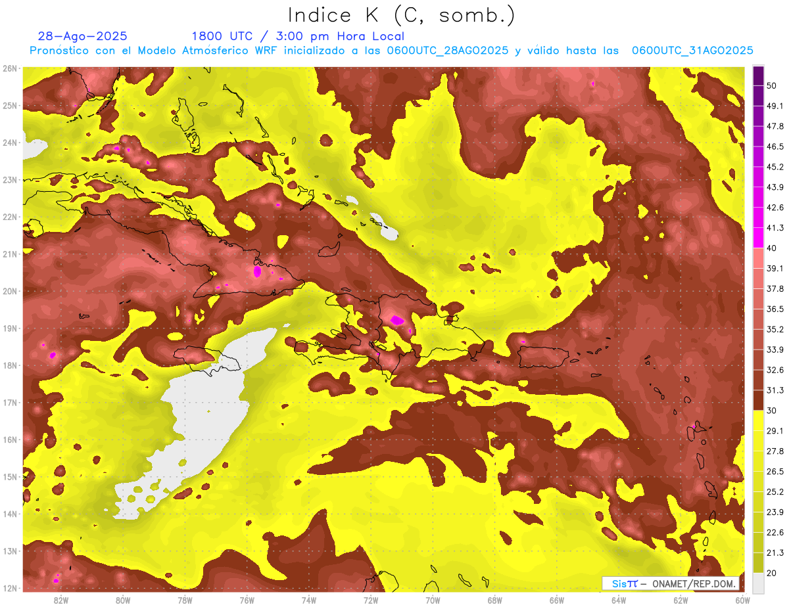
Task: Pick the salmon swatch between 39.1 and 40
Action: [758, 258]
